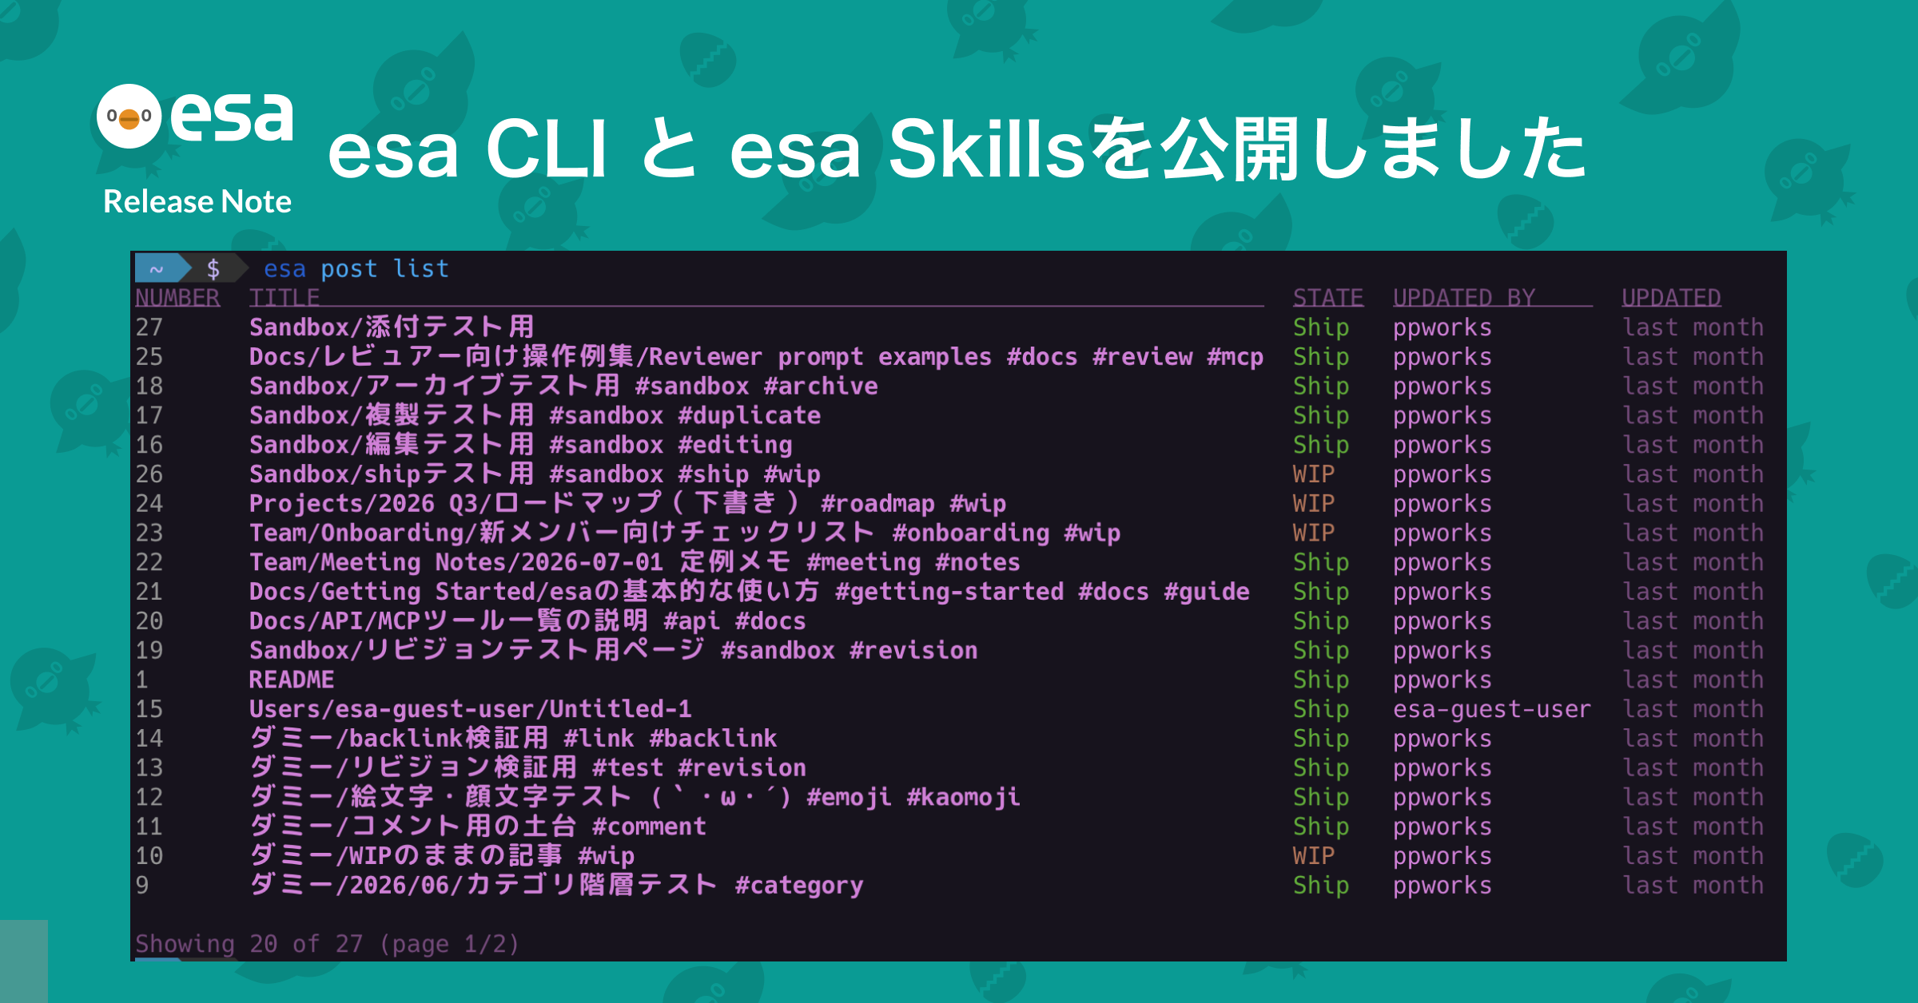Click post number 12 in the NUMBER column
Image resolution: width=1918 pixels, height=1003 pixels.
coord(149,797)
